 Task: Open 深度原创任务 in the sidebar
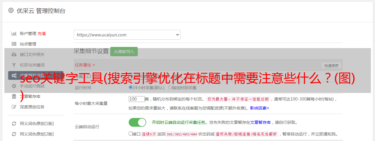(x=32, y=107)
